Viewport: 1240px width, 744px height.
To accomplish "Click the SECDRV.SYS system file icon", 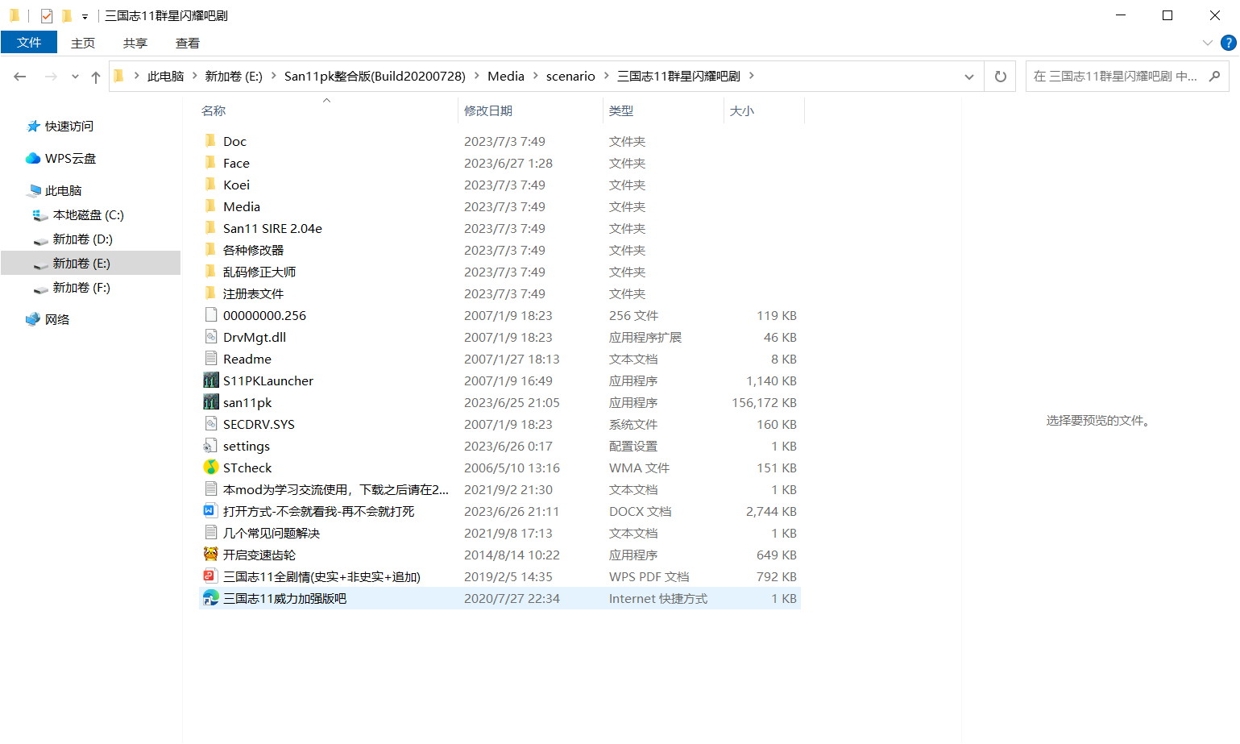I will [x=211, y=424].
